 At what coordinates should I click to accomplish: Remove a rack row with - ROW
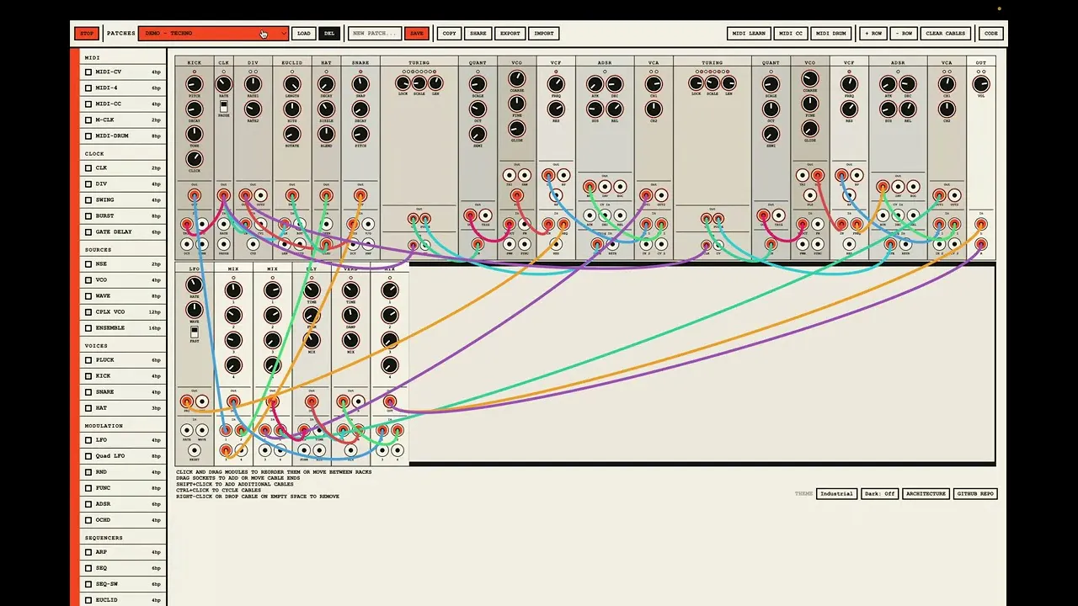(x=904, y=34)
